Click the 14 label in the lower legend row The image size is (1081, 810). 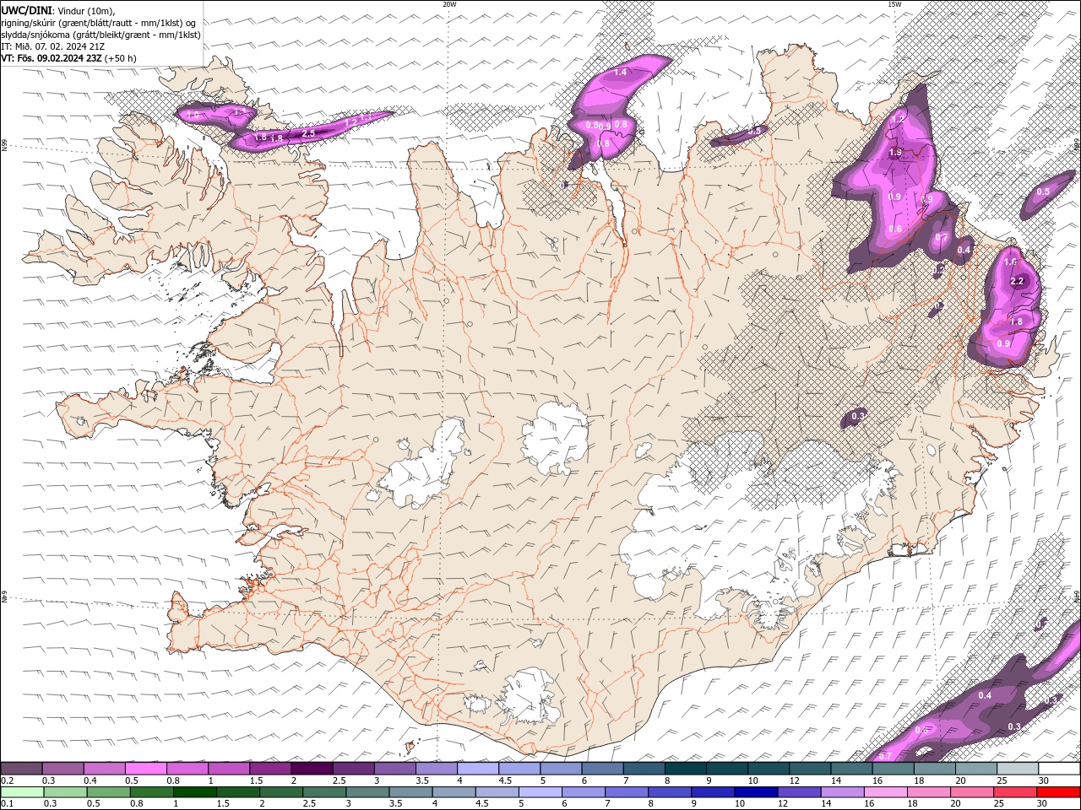point(826,804)
